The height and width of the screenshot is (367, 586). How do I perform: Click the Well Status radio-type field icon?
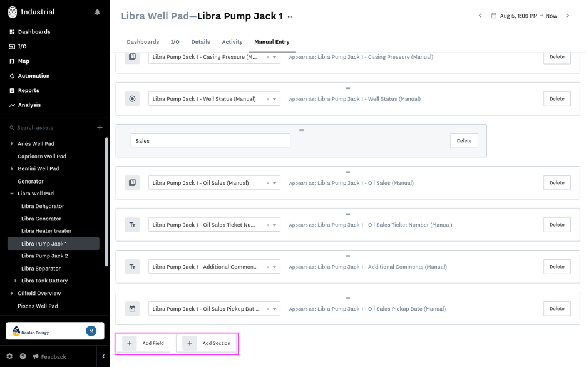(x=132, y=99)
